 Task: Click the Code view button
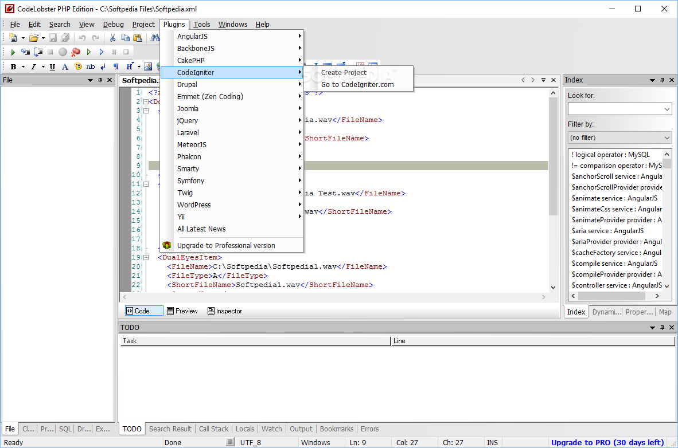(x=144, y=311)
